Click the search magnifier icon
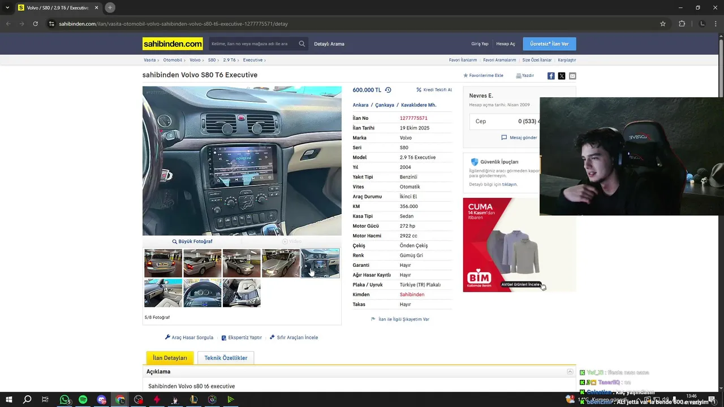This screenshot has height=407, width=724. coord(302,44)
